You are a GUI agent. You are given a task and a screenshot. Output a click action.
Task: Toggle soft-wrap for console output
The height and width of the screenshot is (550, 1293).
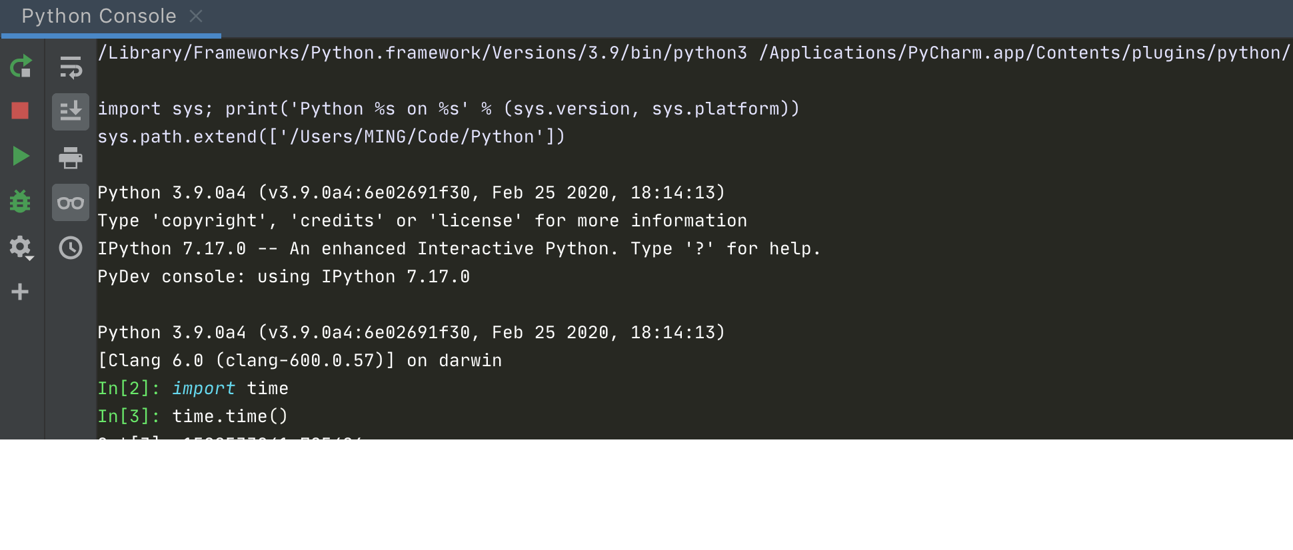point(71,67)
